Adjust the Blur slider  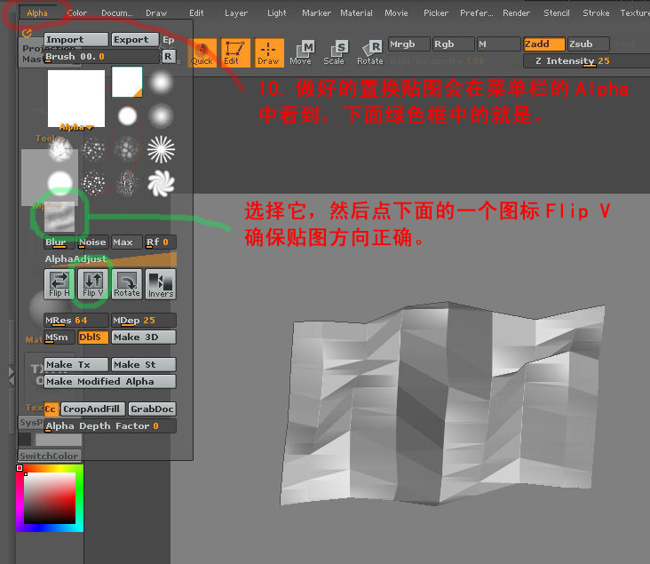pyautogui.click(x=59, y=242)
